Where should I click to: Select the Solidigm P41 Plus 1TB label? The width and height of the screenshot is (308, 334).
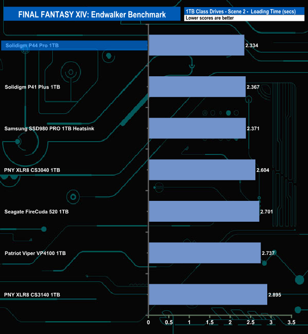(x=32, y=87)
